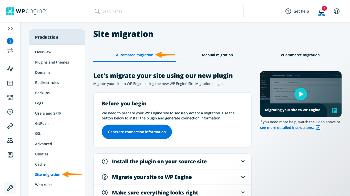Open the account profile icon

[337, 11]
